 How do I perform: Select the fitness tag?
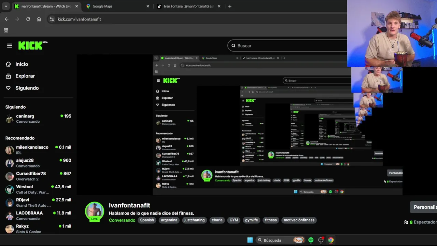pos(271,220)
